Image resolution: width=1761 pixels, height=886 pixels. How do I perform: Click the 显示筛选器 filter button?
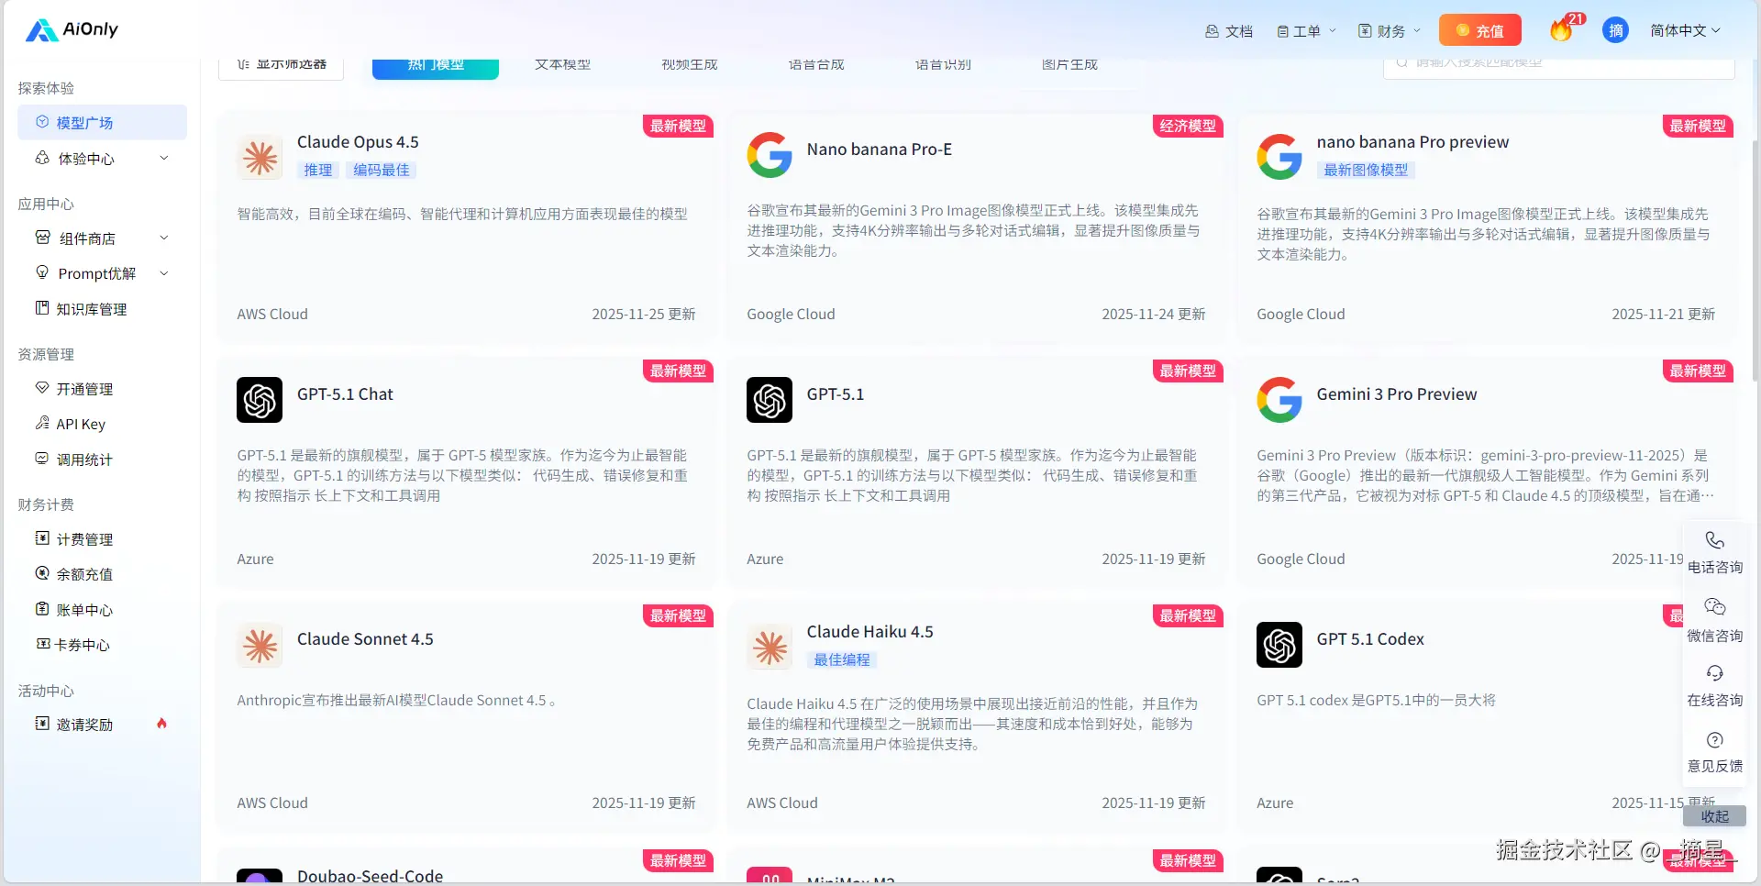pos(281,67)
